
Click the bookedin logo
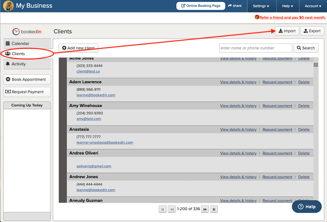27,31
